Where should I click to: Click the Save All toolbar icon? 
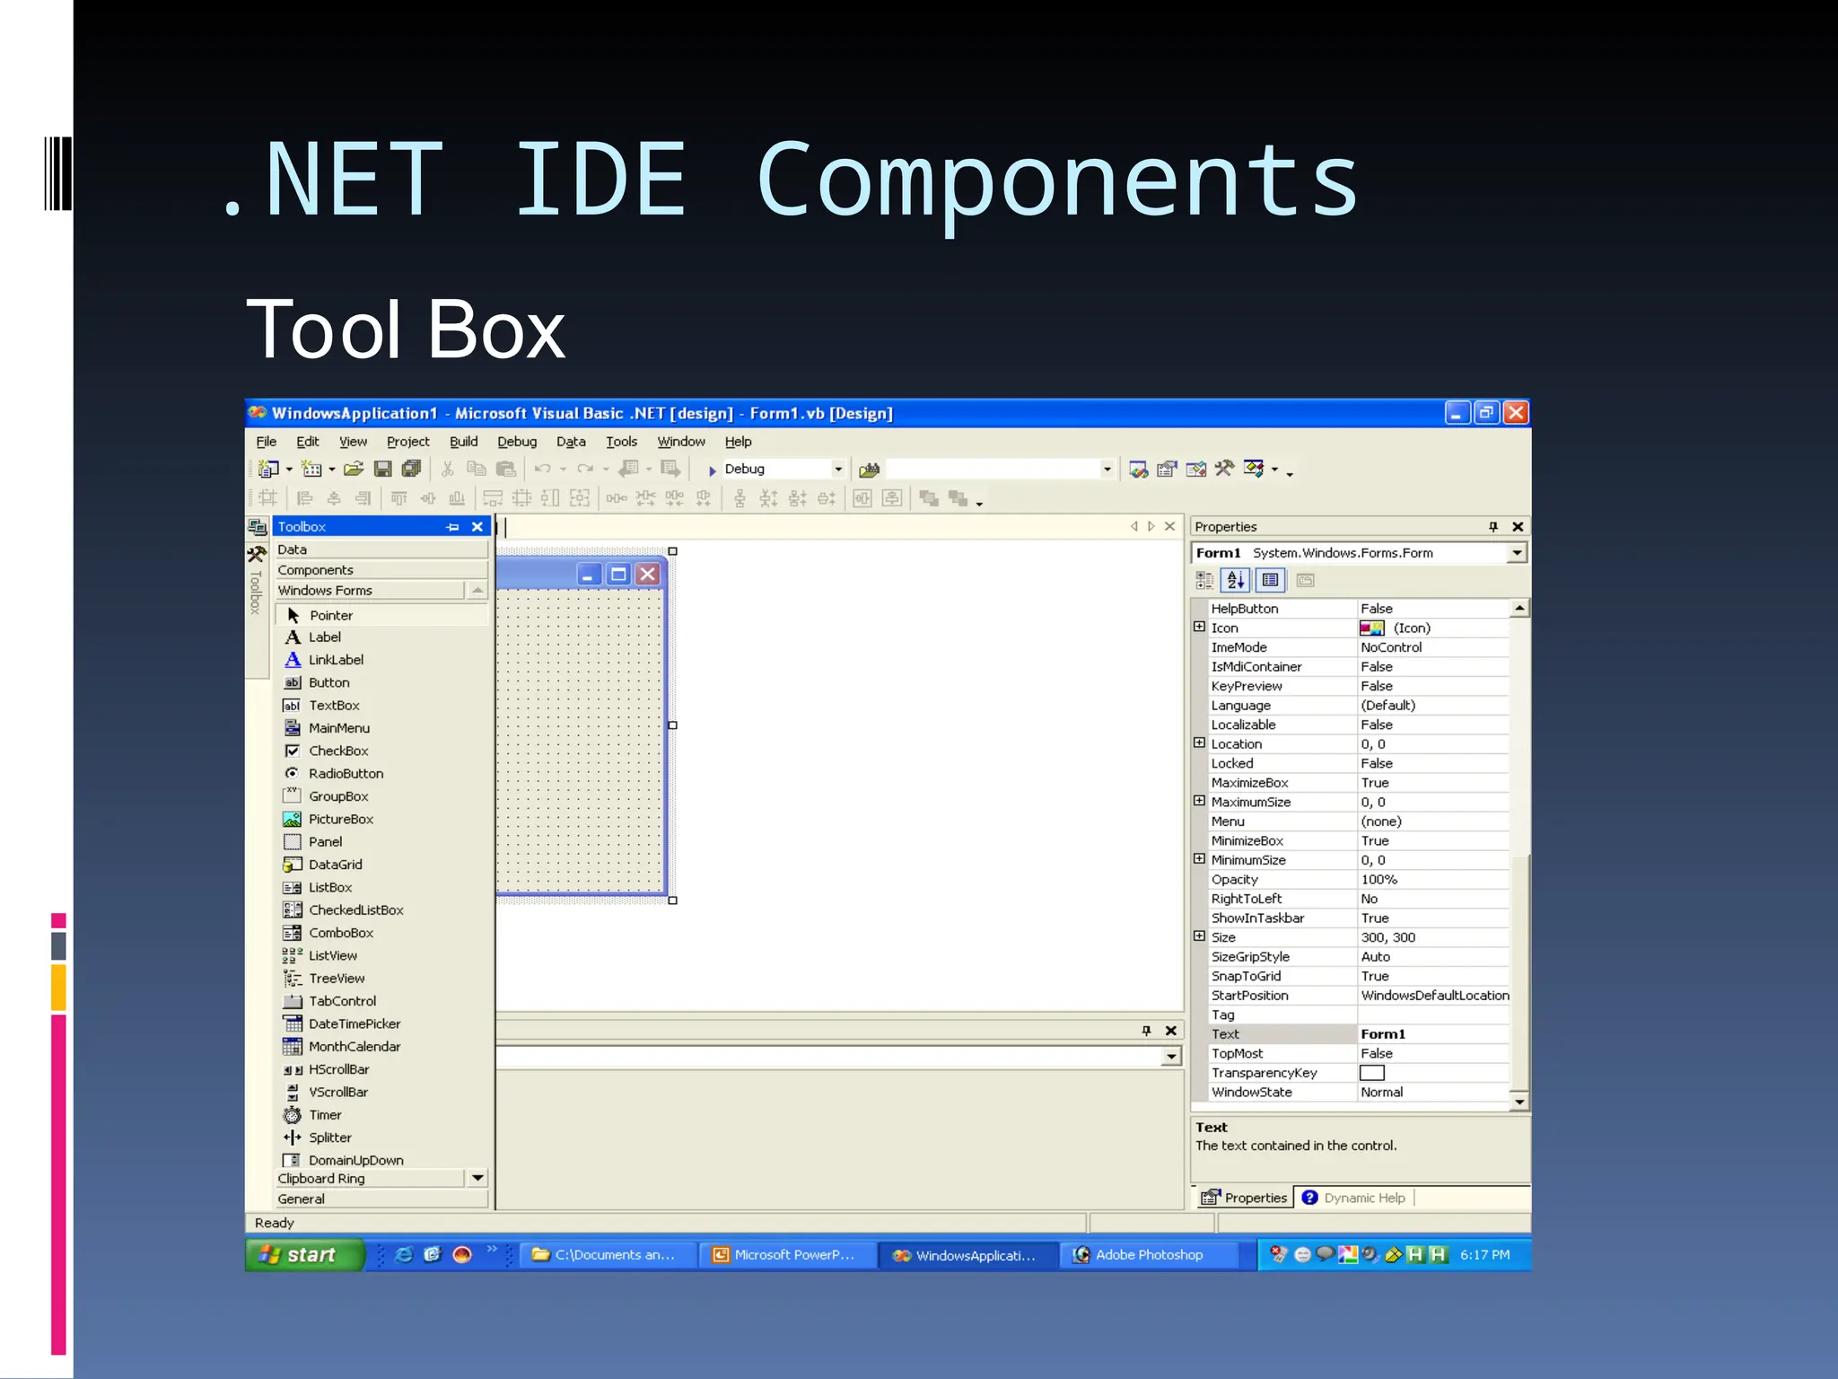click(412, 469)
